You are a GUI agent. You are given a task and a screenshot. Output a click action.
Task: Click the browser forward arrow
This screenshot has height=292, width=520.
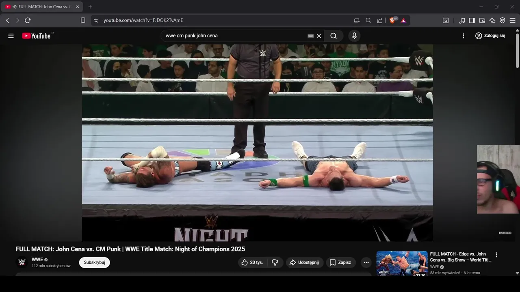point(17,20)
